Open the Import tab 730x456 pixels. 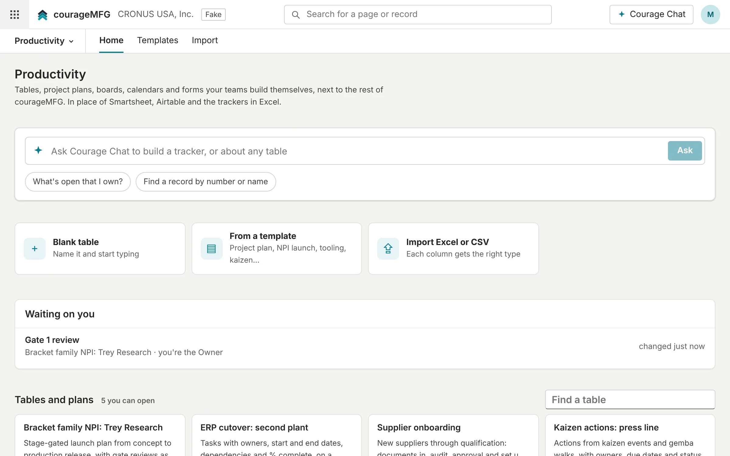tap(205, 40)
